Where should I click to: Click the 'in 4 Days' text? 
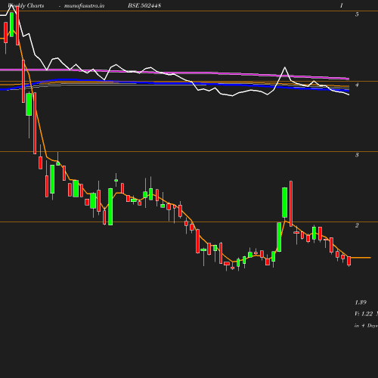pos(366,326)
